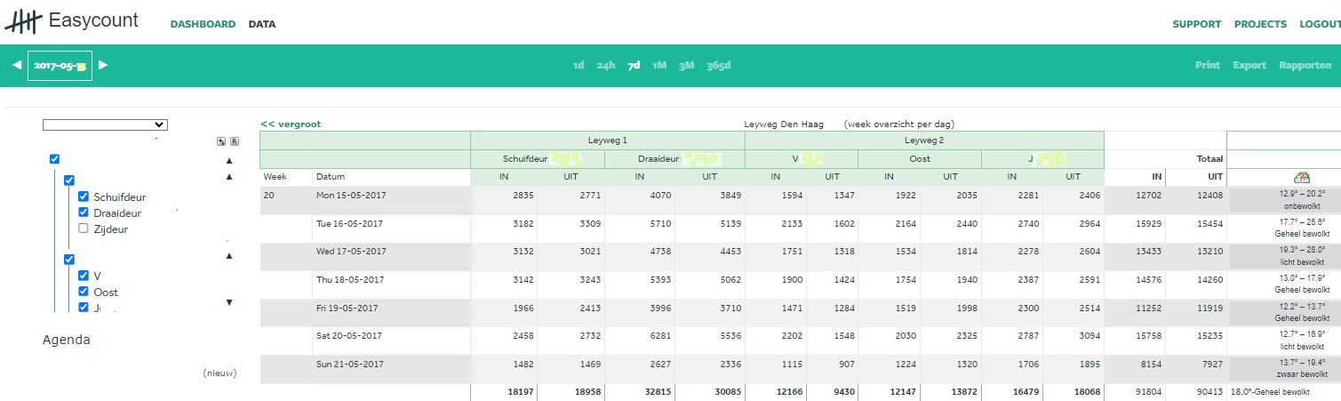
Task: Click the small swap icon above tree arrows
Action: (221, 141)
